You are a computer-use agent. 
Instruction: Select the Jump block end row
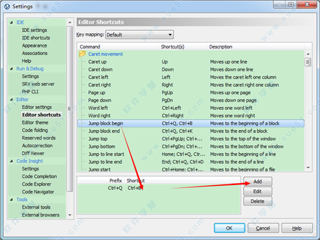191,131
